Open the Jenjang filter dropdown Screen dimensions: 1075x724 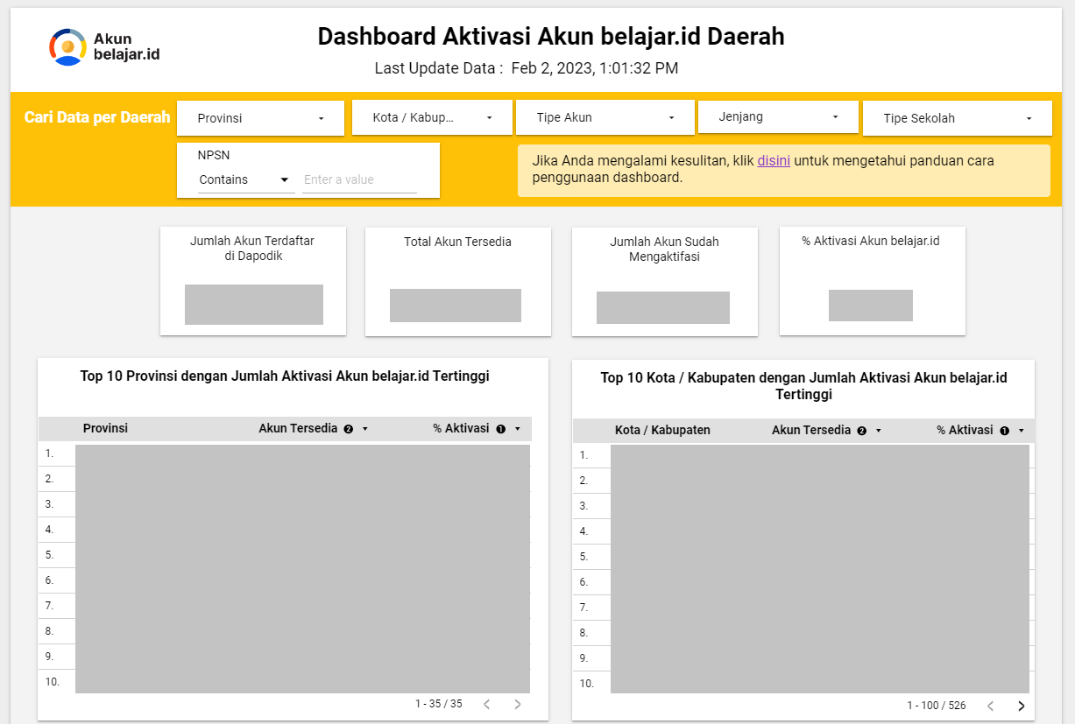pos(778,116)
